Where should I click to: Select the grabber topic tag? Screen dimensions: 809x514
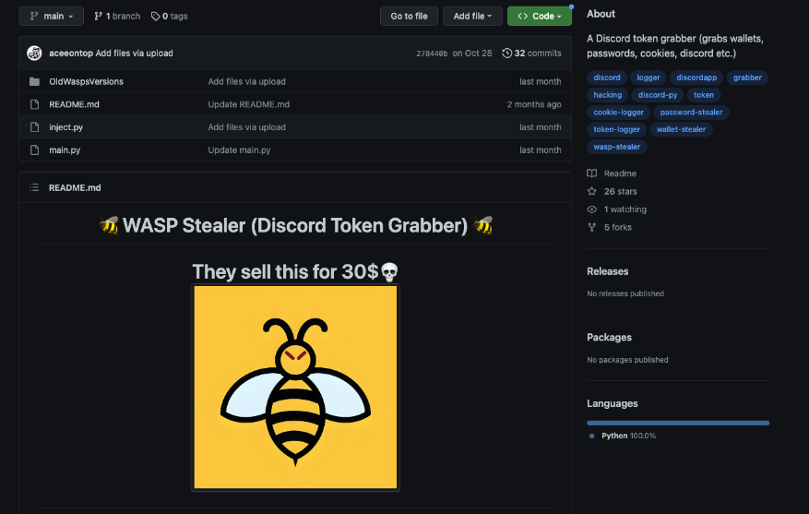pyautogui.click(x=747, y=78)
